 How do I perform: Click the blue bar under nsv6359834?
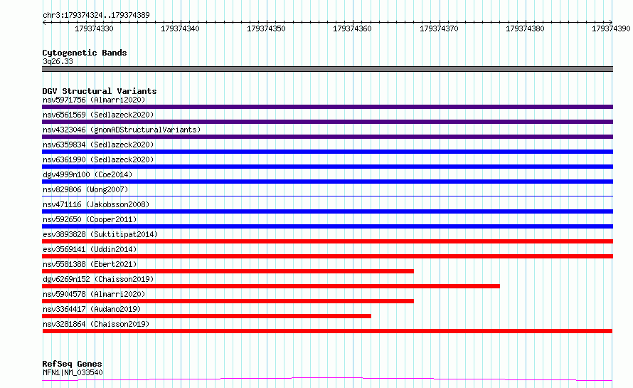click(327, 152)
